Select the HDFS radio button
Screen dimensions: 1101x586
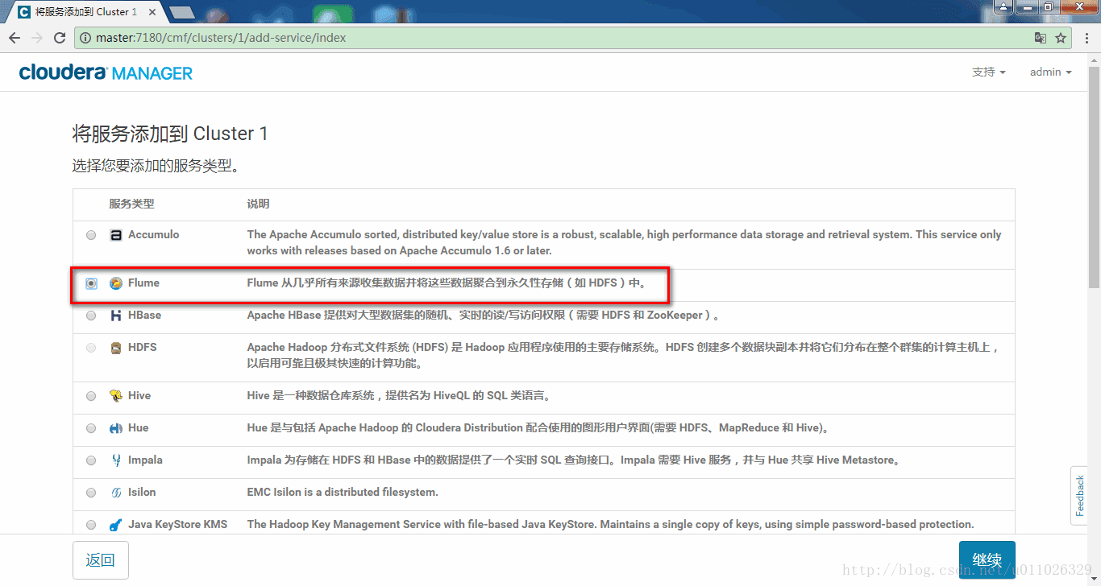91,348
